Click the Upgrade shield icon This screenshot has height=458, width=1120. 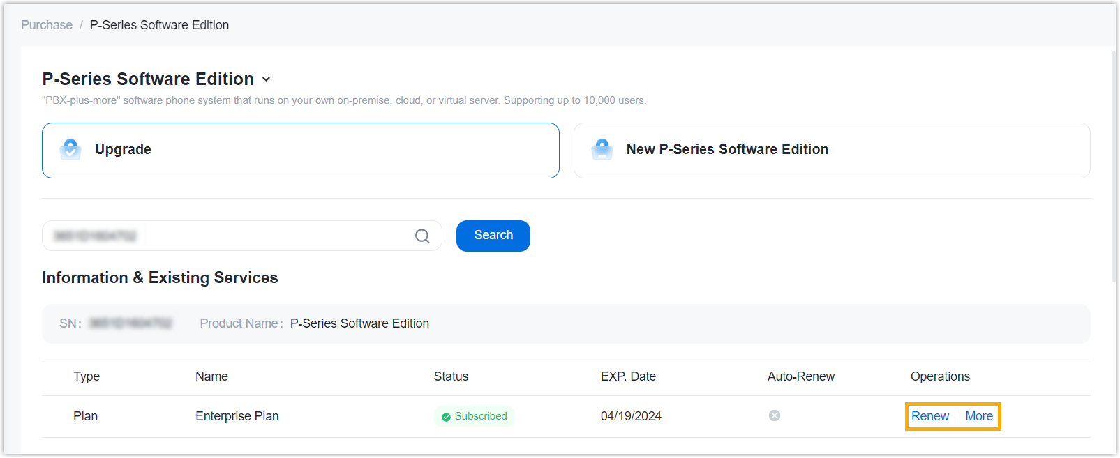(70, 149)
